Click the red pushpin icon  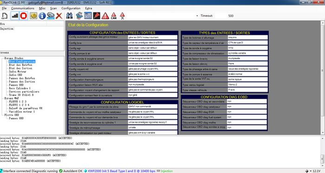tap(97, 16)
